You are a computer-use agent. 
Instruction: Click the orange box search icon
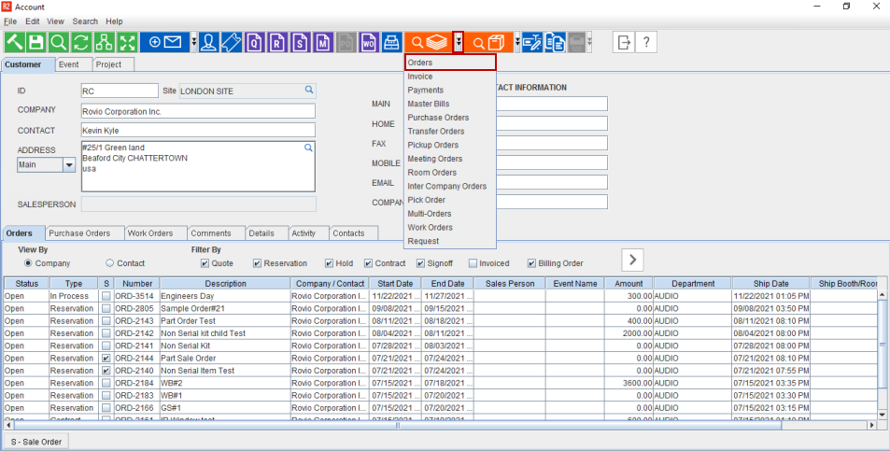point(487,42)
